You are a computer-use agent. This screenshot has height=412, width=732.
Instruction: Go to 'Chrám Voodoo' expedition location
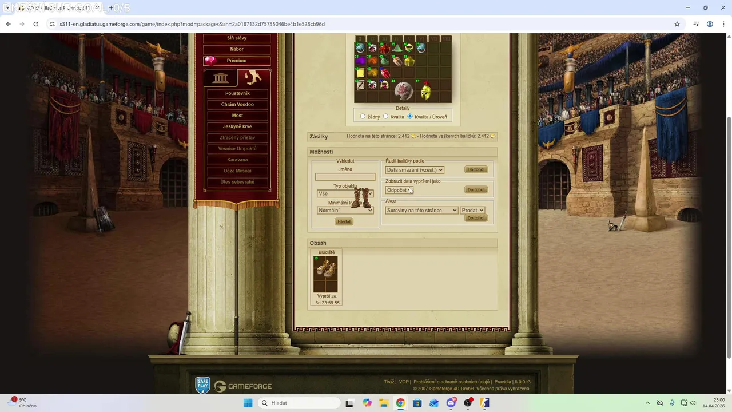click(237, 105)
